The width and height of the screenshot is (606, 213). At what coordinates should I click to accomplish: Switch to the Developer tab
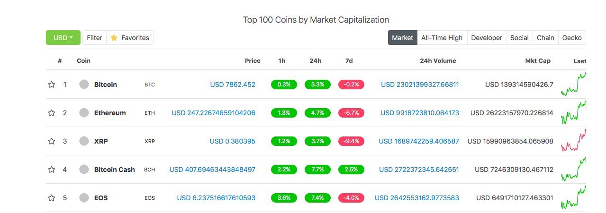(x=486, y=38)
